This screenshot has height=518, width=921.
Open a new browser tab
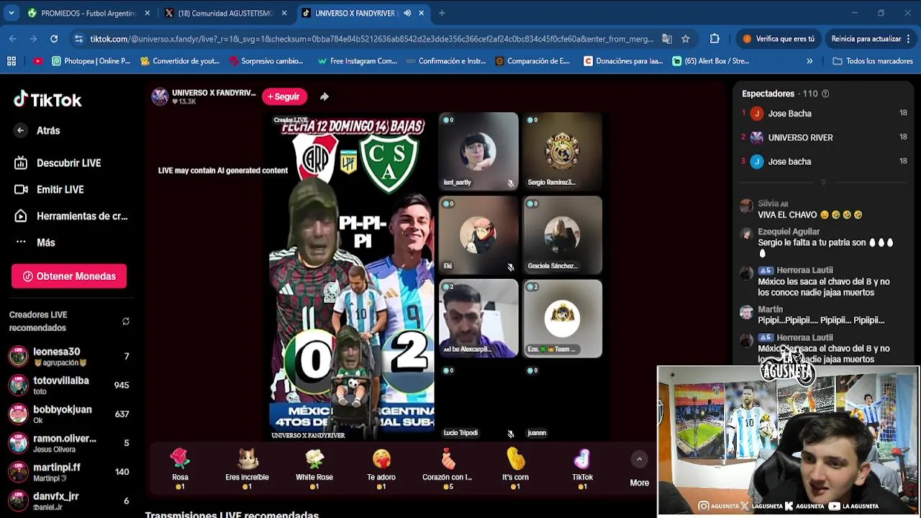point(442,13)
